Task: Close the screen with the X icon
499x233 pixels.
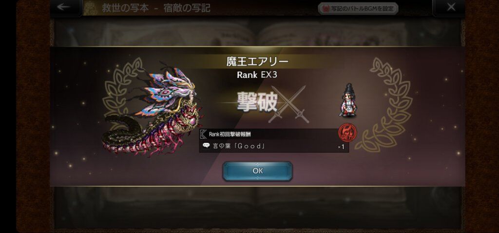Action: [451, 7]
